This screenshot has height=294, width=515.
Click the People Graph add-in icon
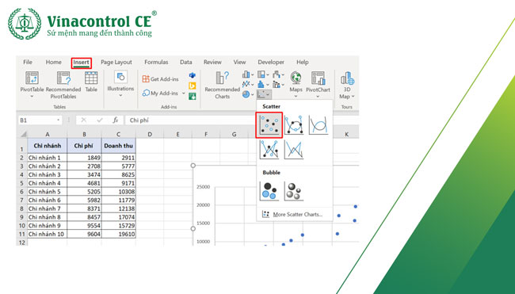[x=193, y=96]
